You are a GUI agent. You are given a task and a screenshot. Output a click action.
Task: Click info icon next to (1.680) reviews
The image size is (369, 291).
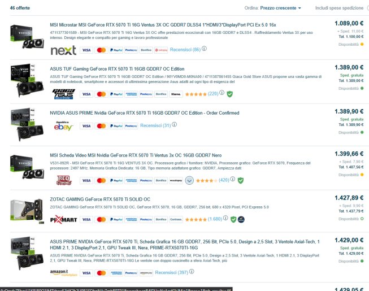tap(225, 218)
